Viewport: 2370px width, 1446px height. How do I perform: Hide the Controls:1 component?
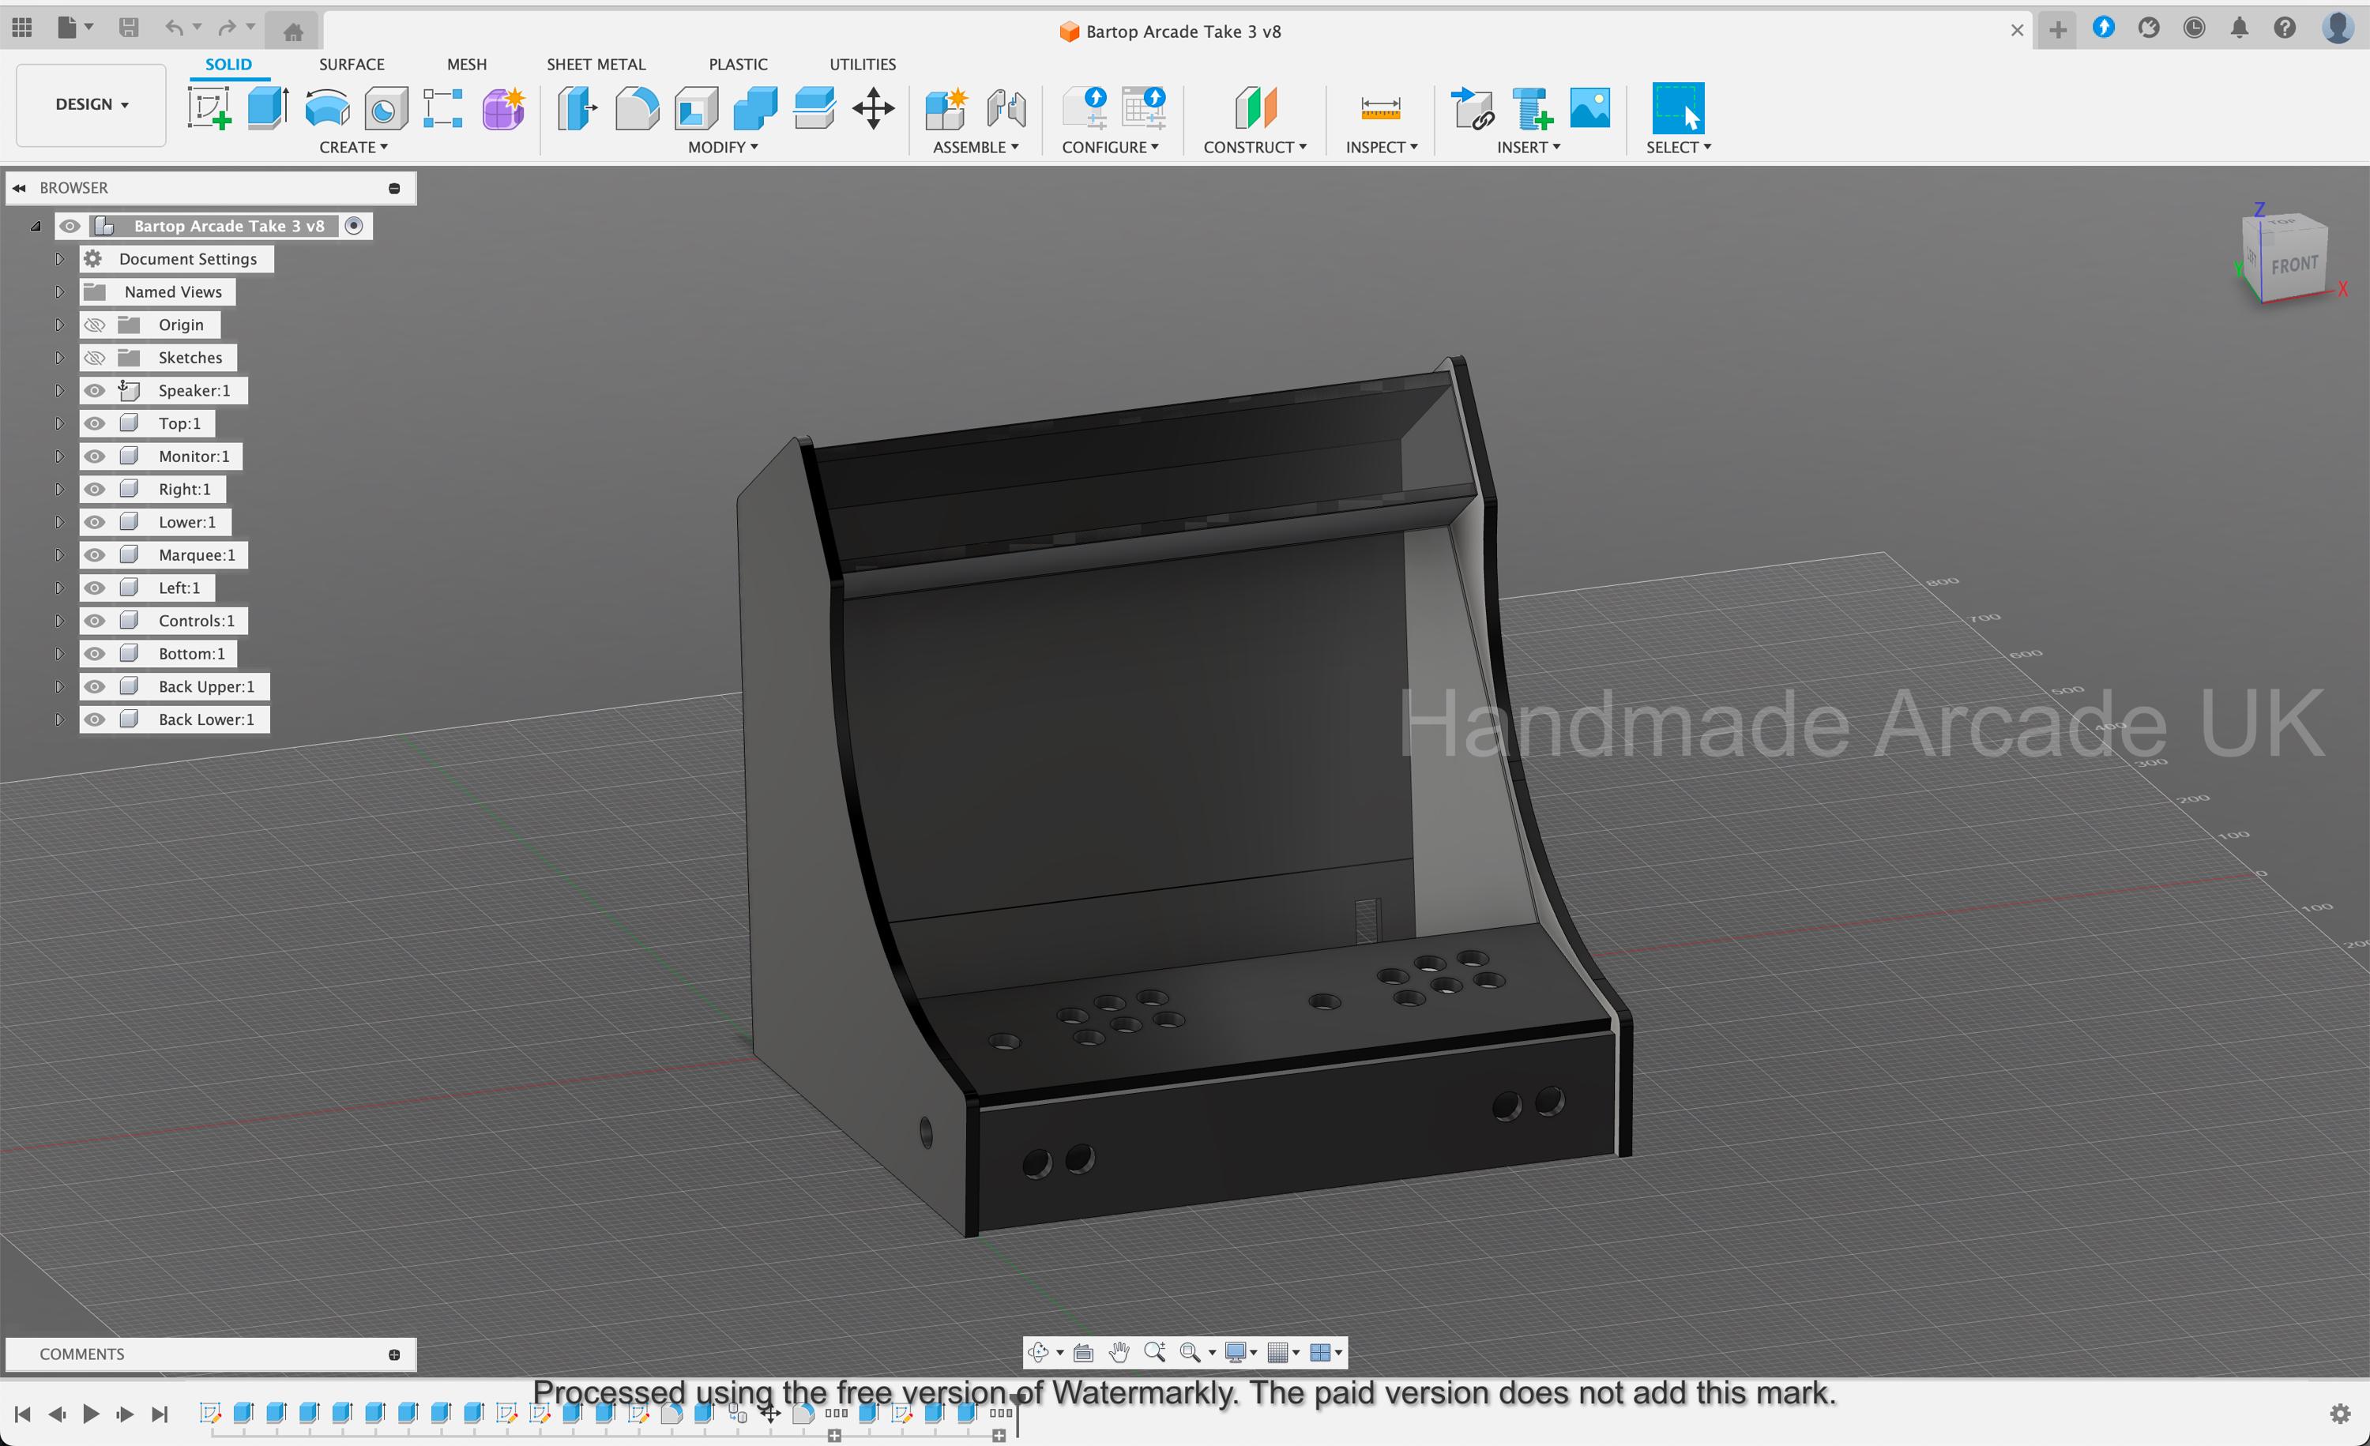tap(94, 620)
